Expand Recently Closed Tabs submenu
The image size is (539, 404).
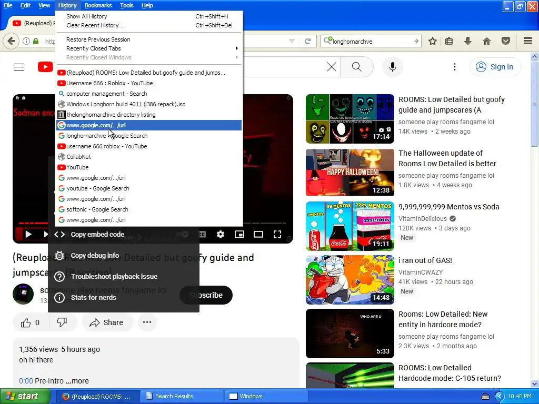point(149,48)
